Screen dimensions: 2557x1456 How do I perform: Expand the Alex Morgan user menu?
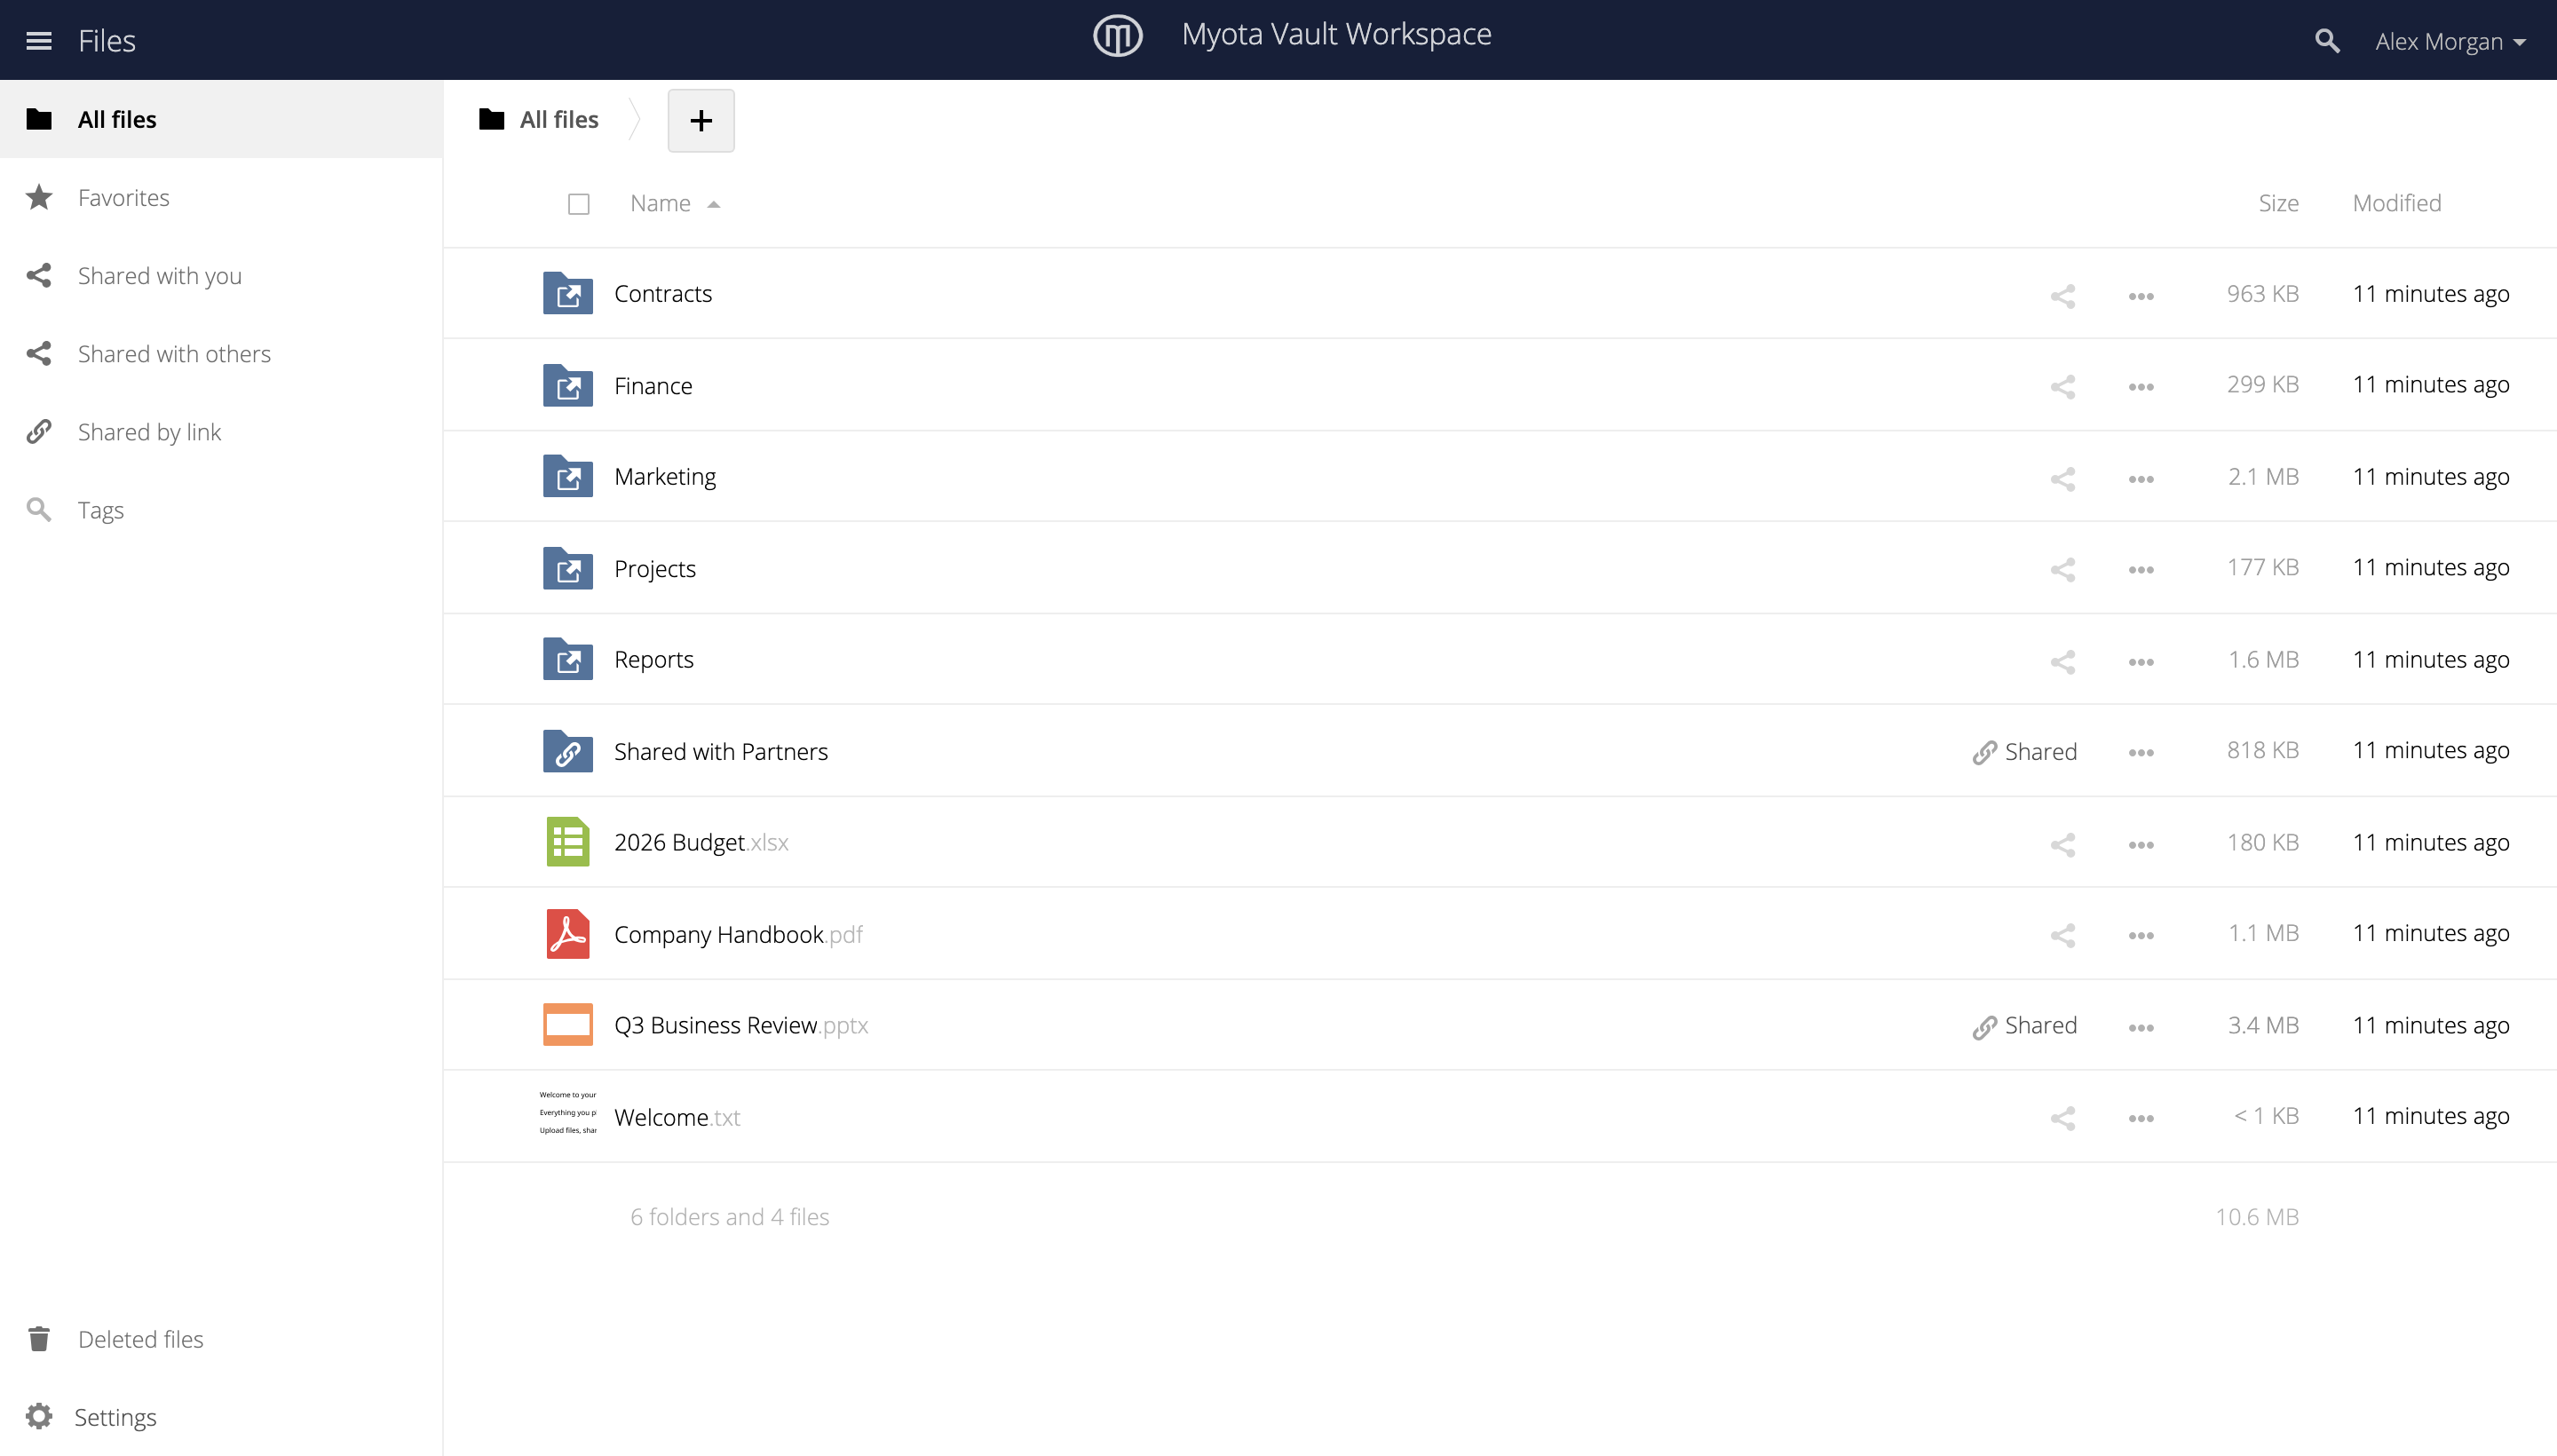tap(2450, 41)
